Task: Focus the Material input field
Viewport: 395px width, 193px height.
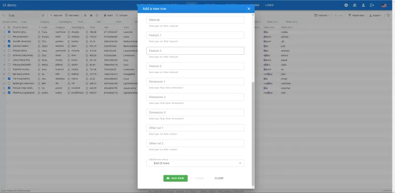Action: 195,20
